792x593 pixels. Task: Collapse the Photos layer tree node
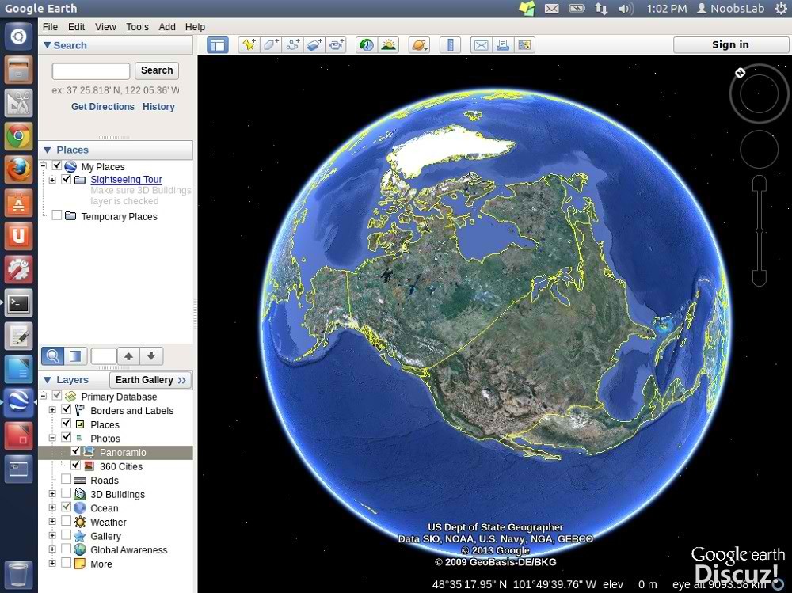tap(53, 438)
